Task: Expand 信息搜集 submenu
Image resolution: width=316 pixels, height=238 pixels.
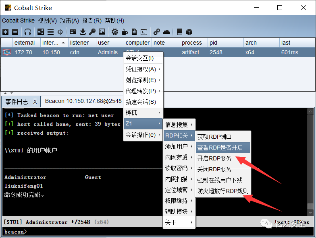Action: pyautogui.click(x=179, y=125)
